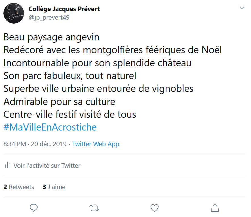This screenshot has width=251, height=217.
Task: Open the #MaVilleEnAcrostiche hashtag
Action: [x=50, y=127]
